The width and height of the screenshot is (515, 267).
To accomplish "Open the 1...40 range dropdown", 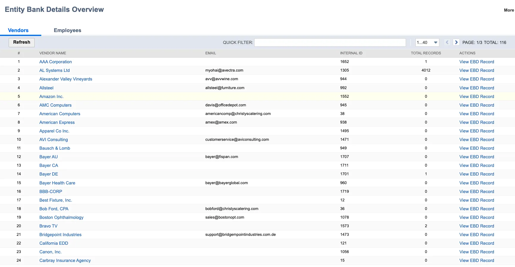I will tap(427, 42).
